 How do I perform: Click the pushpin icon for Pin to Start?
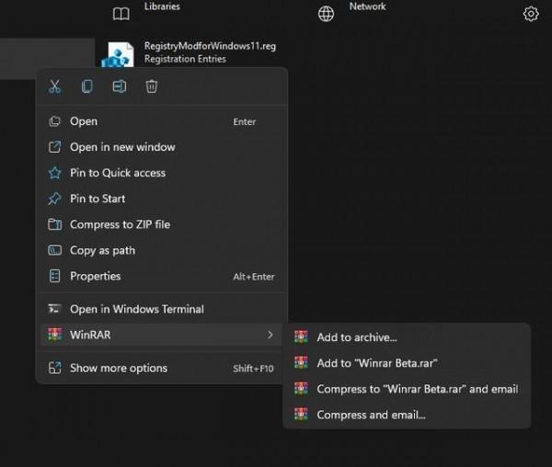(x=54, y=199)
